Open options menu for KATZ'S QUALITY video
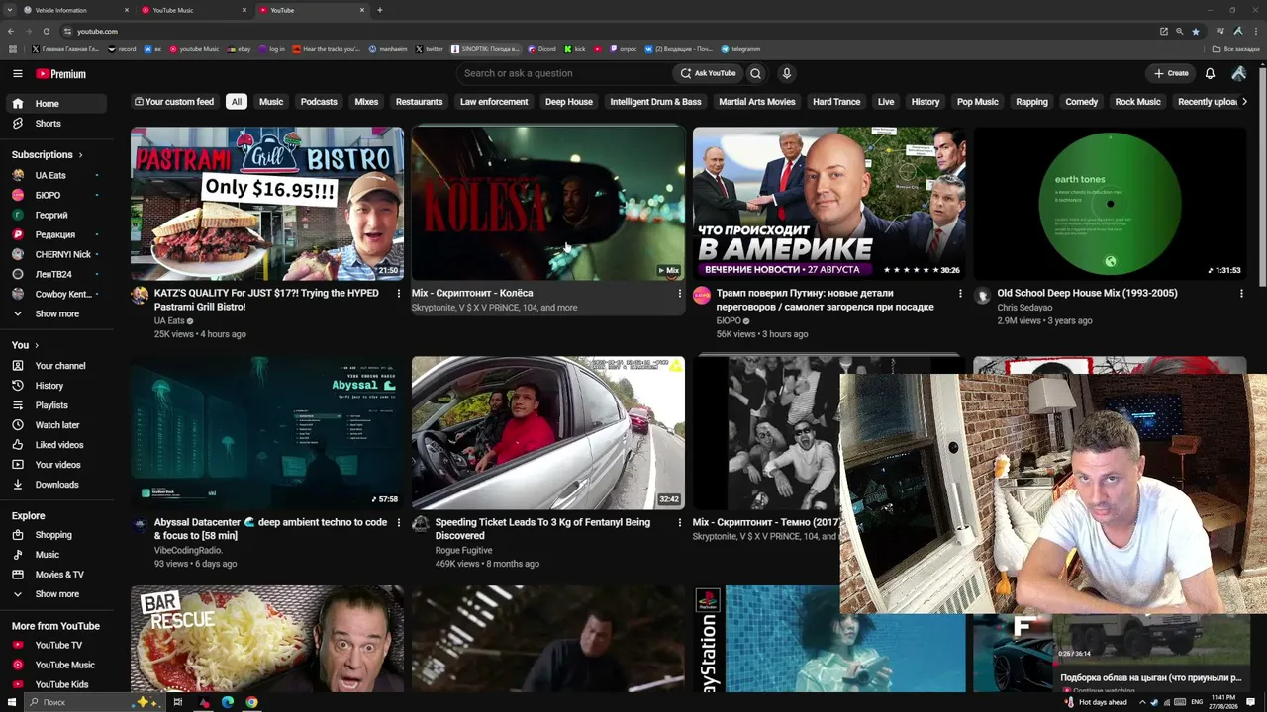This screenshot has width=1267, height=712. (x=399, y=294)
